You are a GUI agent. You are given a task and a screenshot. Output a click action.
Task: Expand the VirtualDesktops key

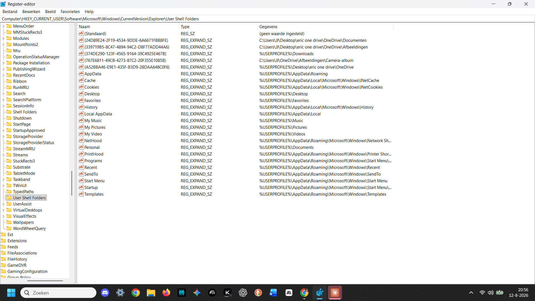click(x=3, y=210)
